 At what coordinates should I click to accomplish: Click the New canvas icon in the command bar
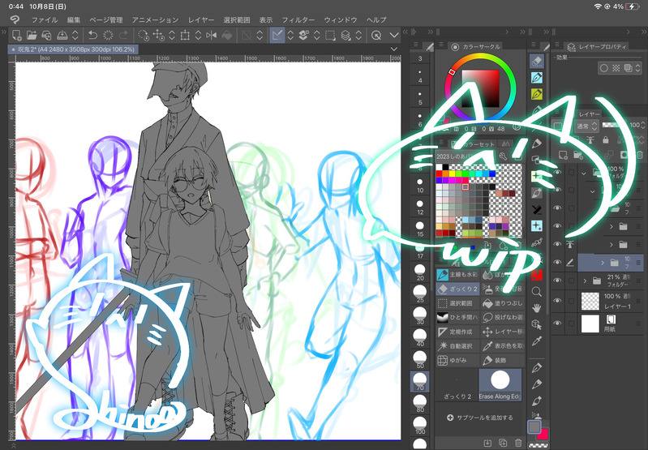[17, 35]
